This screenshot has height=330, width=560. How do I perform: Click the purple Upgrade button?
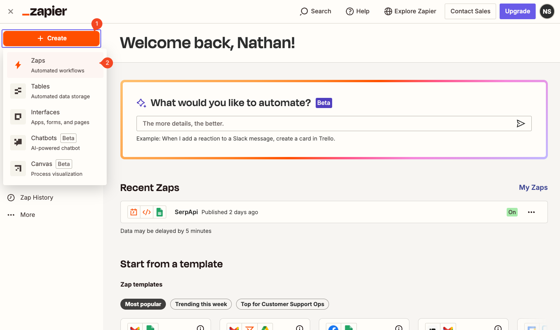(517, 11)
